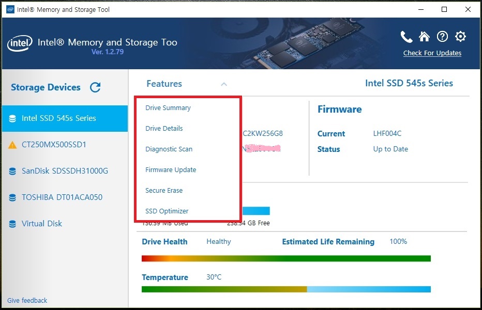The height and width of the screenshot is (310, 482).
Task: Click the TOSHIBA DT01ACA050 drive icon
Action: 12,197
